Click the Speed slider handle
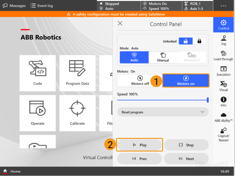The height and width of the screenshot is (176, 235). click(x=208, y=100)
